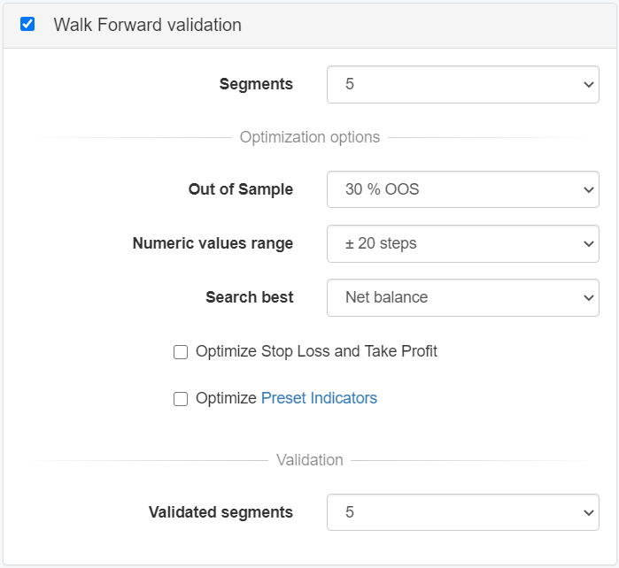Open the Validated segments dropdown
619x568 pixels.
click(462, 512)
